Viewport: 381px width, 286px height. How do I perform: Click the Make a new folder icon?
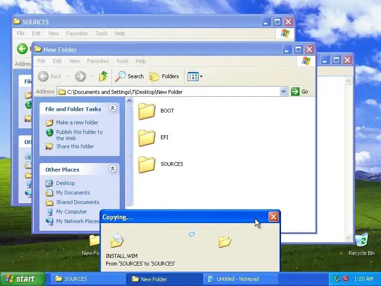[50, 123]
